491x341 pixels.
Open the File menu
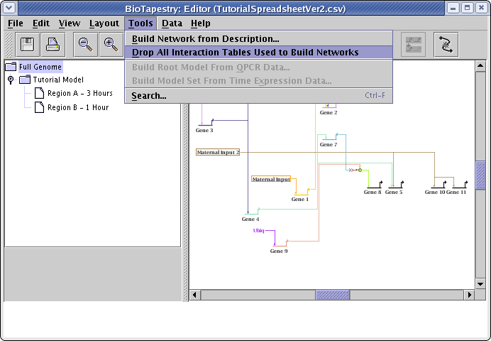[x=16, y=23]
